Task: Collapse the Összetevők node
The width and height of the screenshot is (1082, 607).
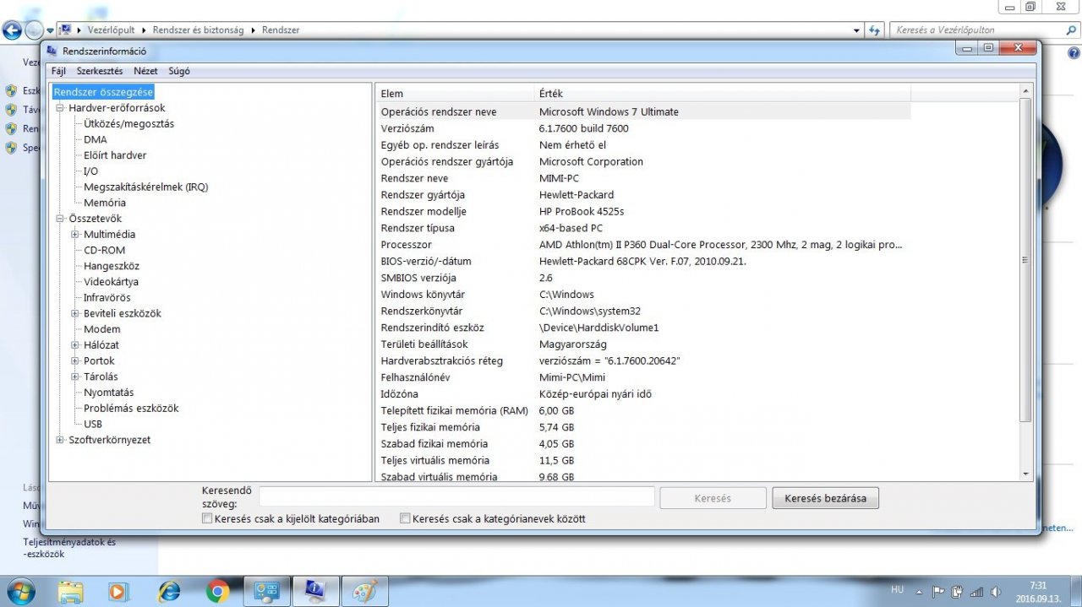Action: (x=60, y=219)
